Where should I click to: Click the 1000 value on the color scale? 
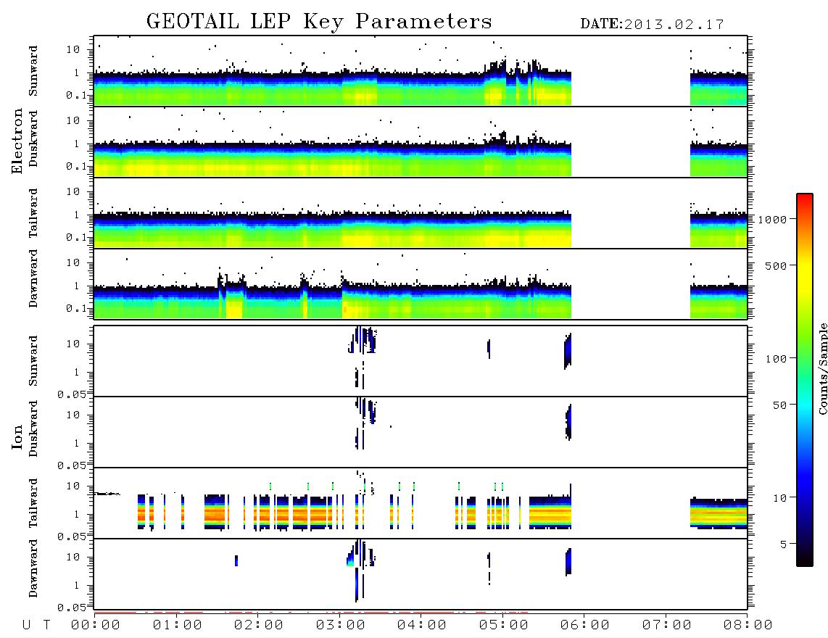[773, 220]
